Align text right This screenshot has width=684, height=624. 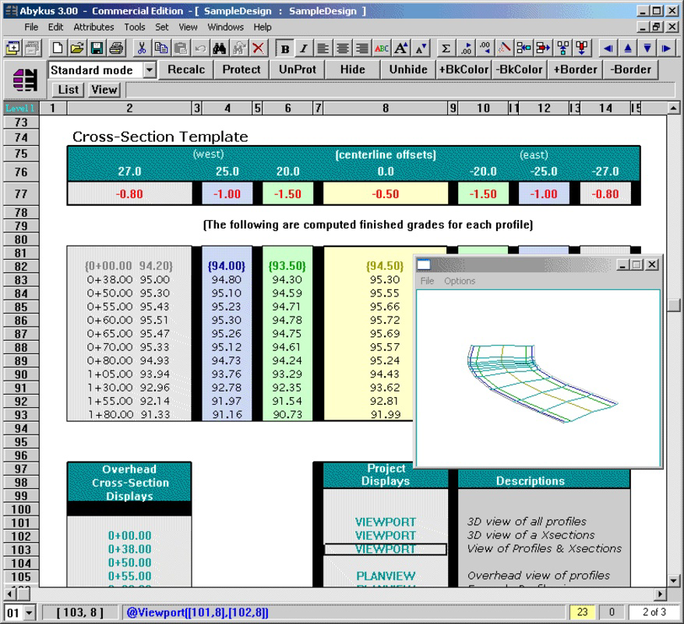(x=362, y=48)
